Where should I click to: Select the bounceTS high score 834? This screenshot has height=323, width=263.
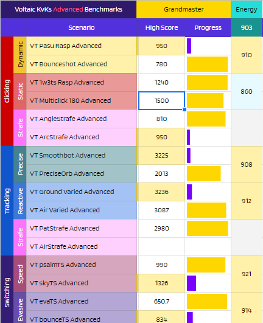(161, 318)
